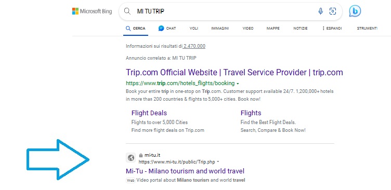Open Mi-Tu Milano tourism result link
The width and height of the screenshot is (391, 190).
coord(185,171)
